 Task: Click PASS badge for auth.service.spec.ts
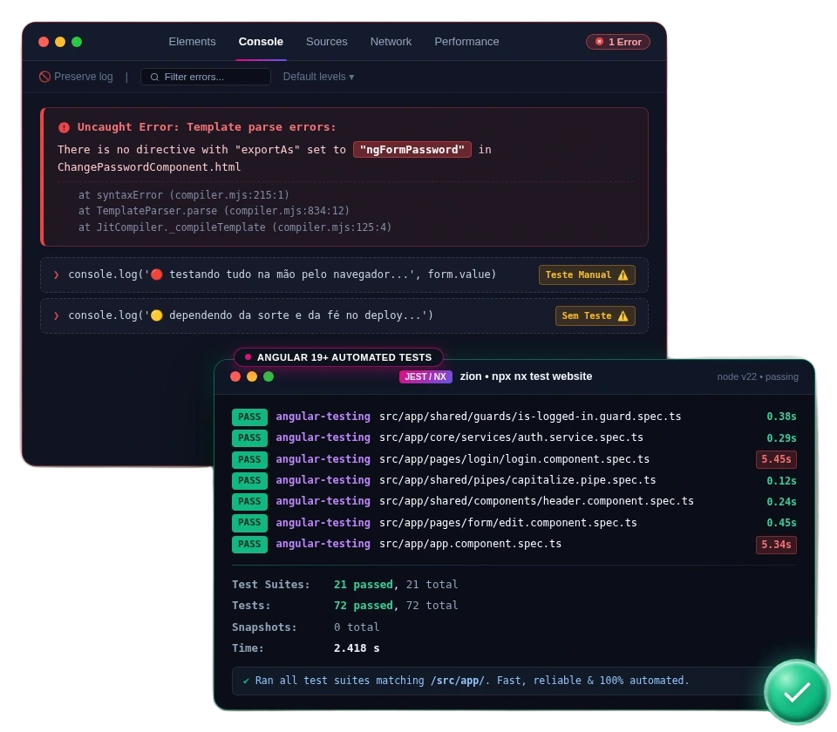coord(249,438)
